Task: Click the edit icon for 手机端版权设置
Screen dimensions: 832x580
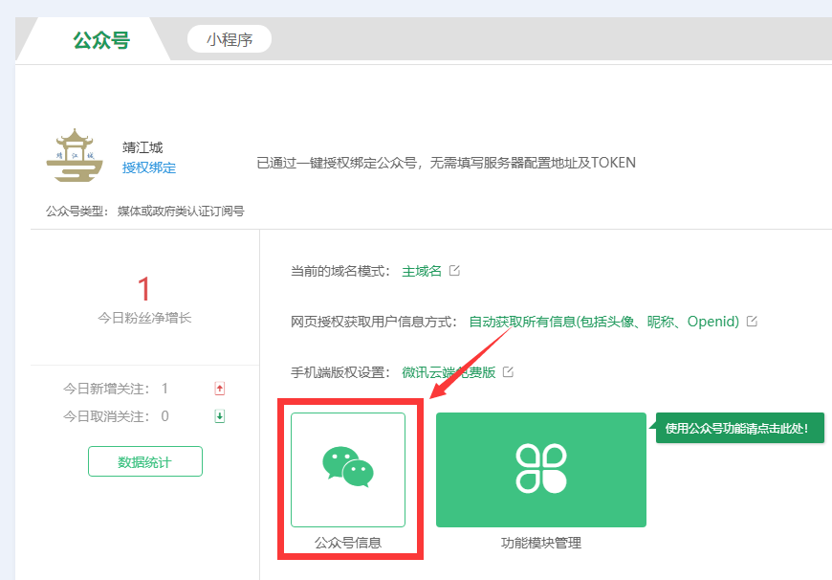Action: (x=509, y=372)
